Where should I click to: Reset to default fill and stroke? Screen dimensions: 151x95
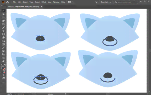[x=2, y=65]
